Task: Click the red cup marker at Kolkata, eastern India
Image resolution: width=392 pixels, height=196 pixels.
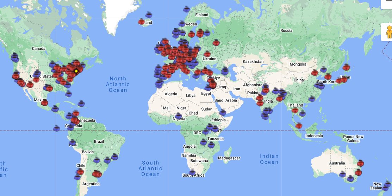Action: (x=279, y=99)
